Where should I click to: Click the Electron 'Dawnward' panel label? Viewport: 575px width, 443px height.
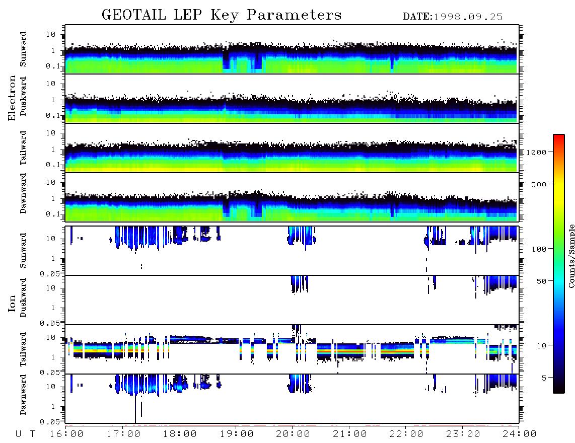coord(23,193)
